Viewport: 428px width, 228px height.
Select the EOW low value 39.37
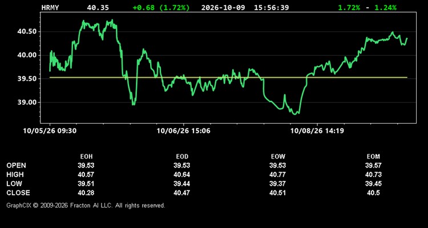(x=277, y=184)
